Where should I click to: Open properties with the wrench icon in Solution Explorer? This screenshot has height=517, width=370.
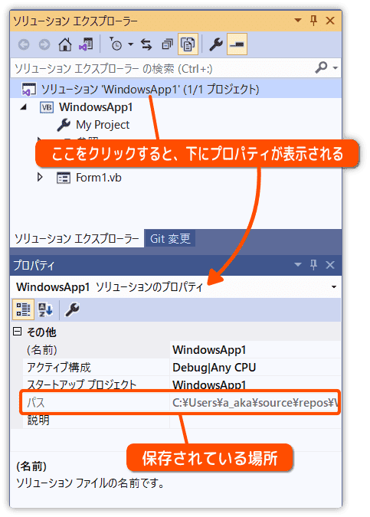click(x=216, y=44)
